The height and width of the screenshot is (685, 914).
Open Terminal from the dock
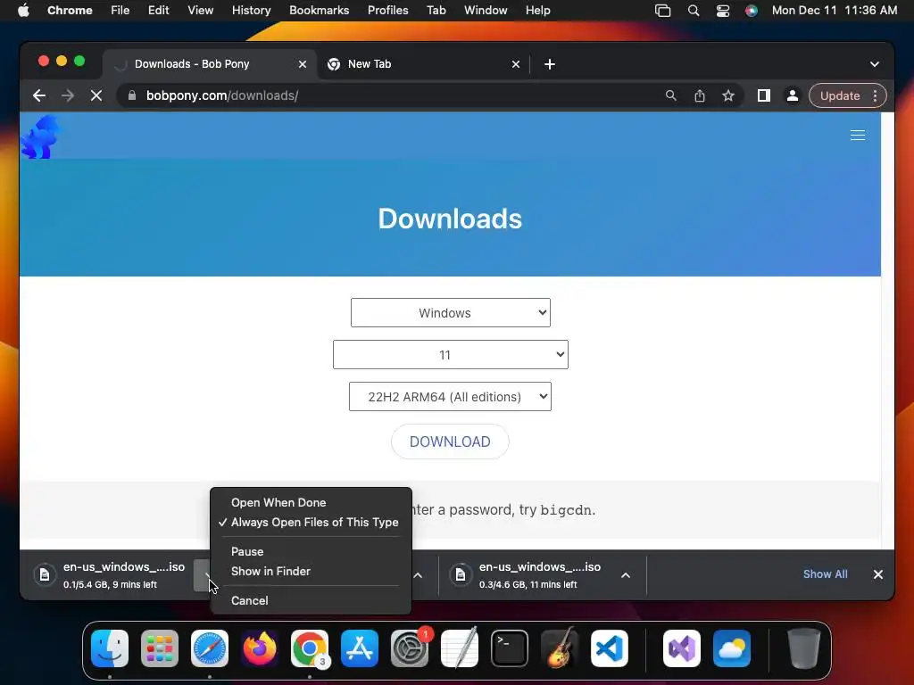point(510,648)
